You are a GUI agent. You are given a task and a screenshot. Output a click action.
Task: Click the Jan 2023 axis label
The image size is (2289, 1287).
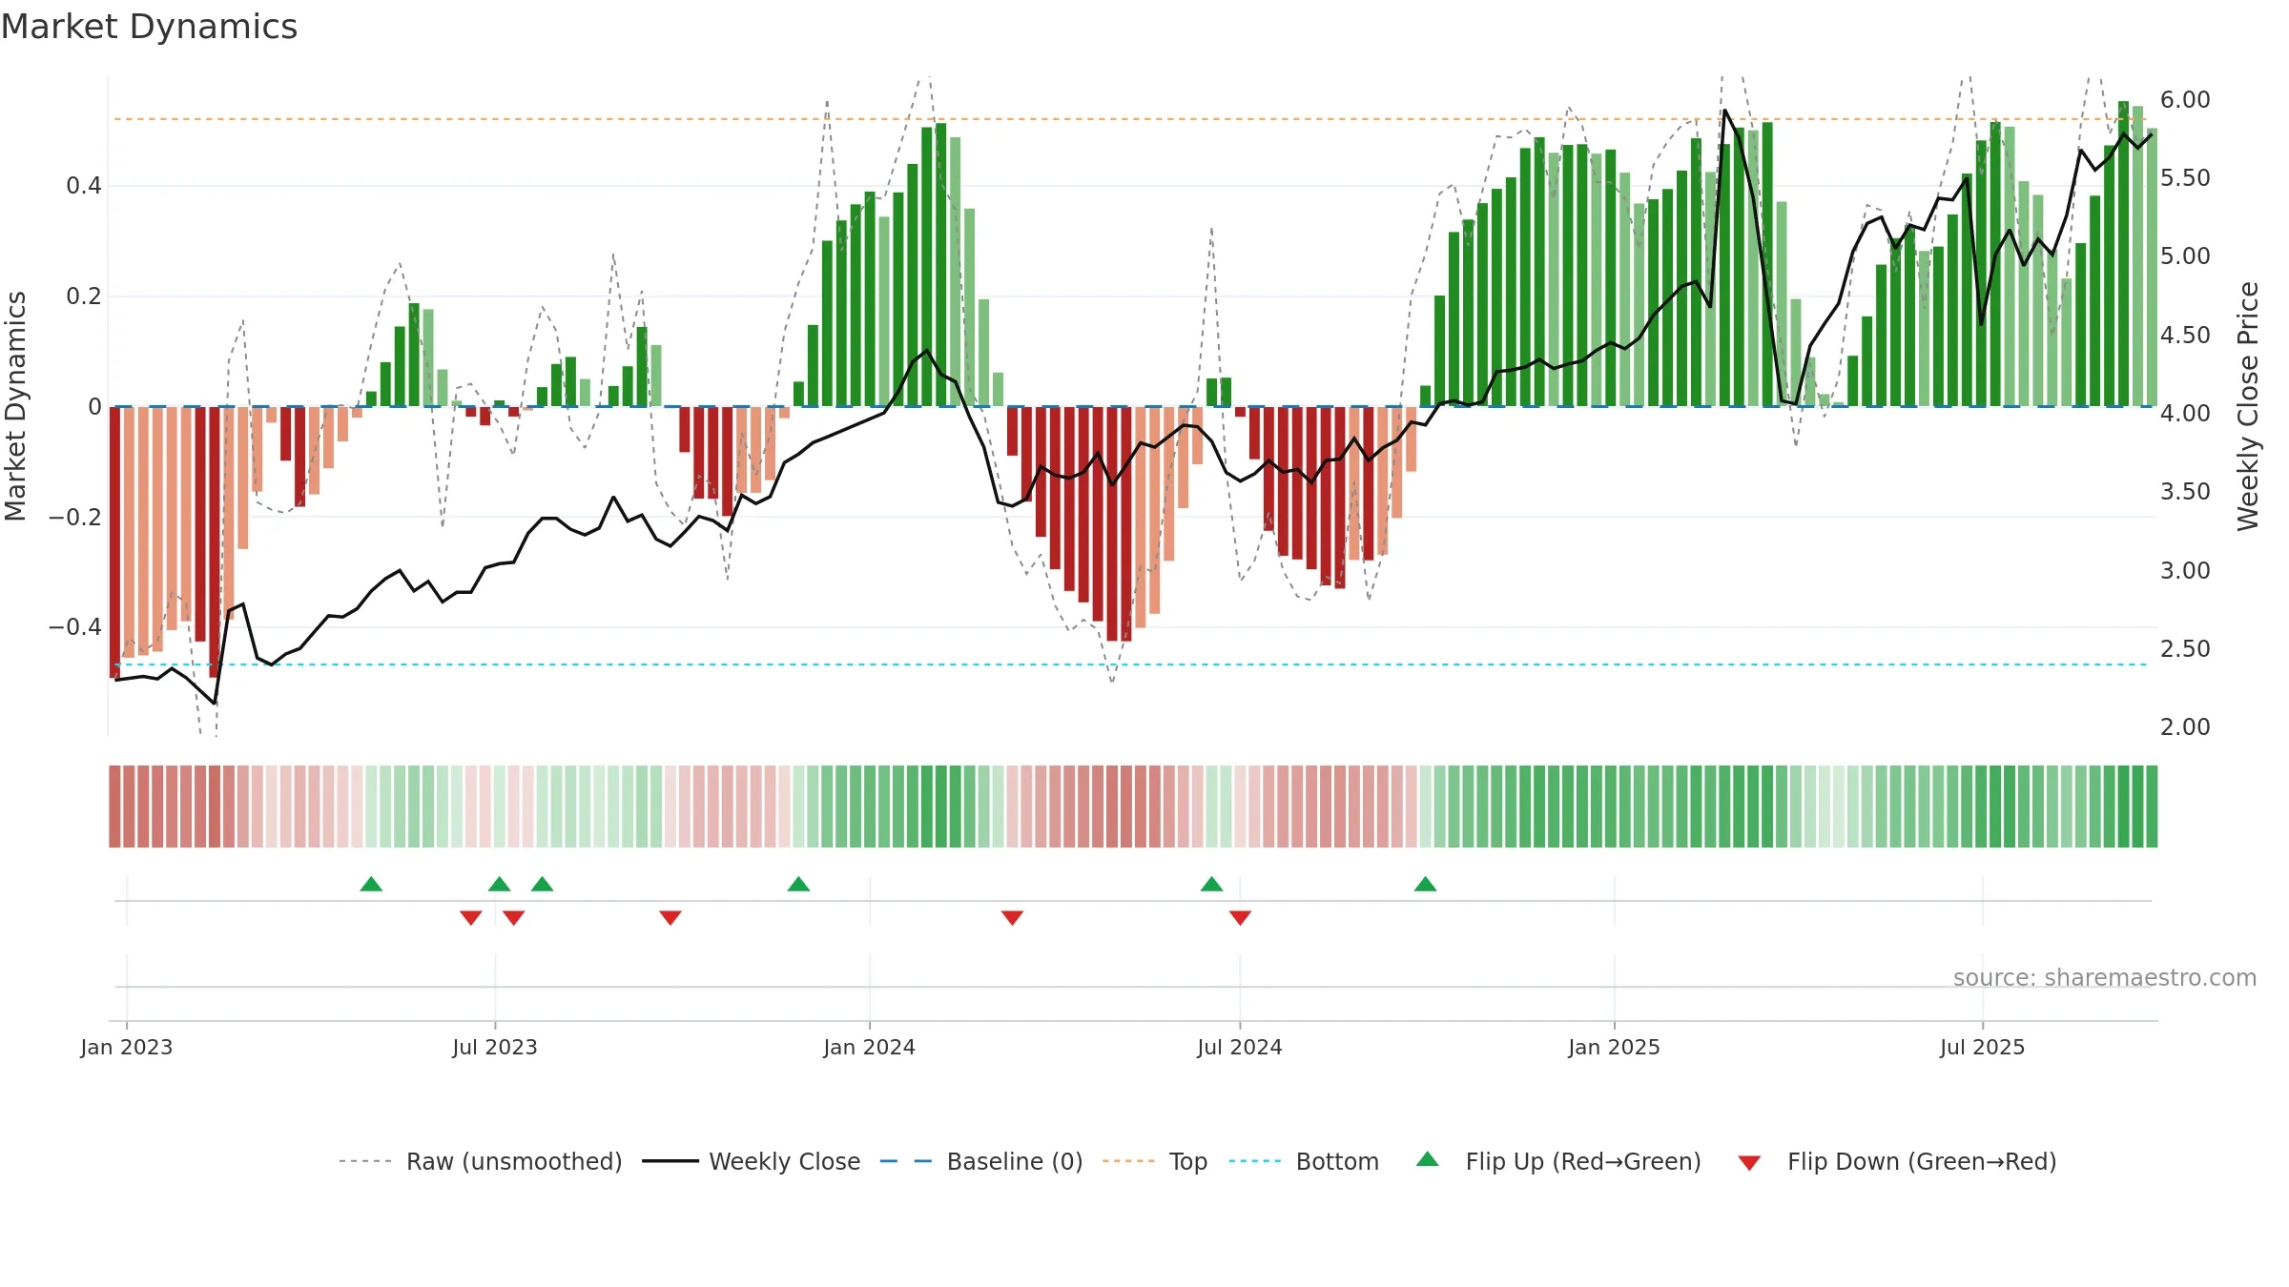[127, 1047]
